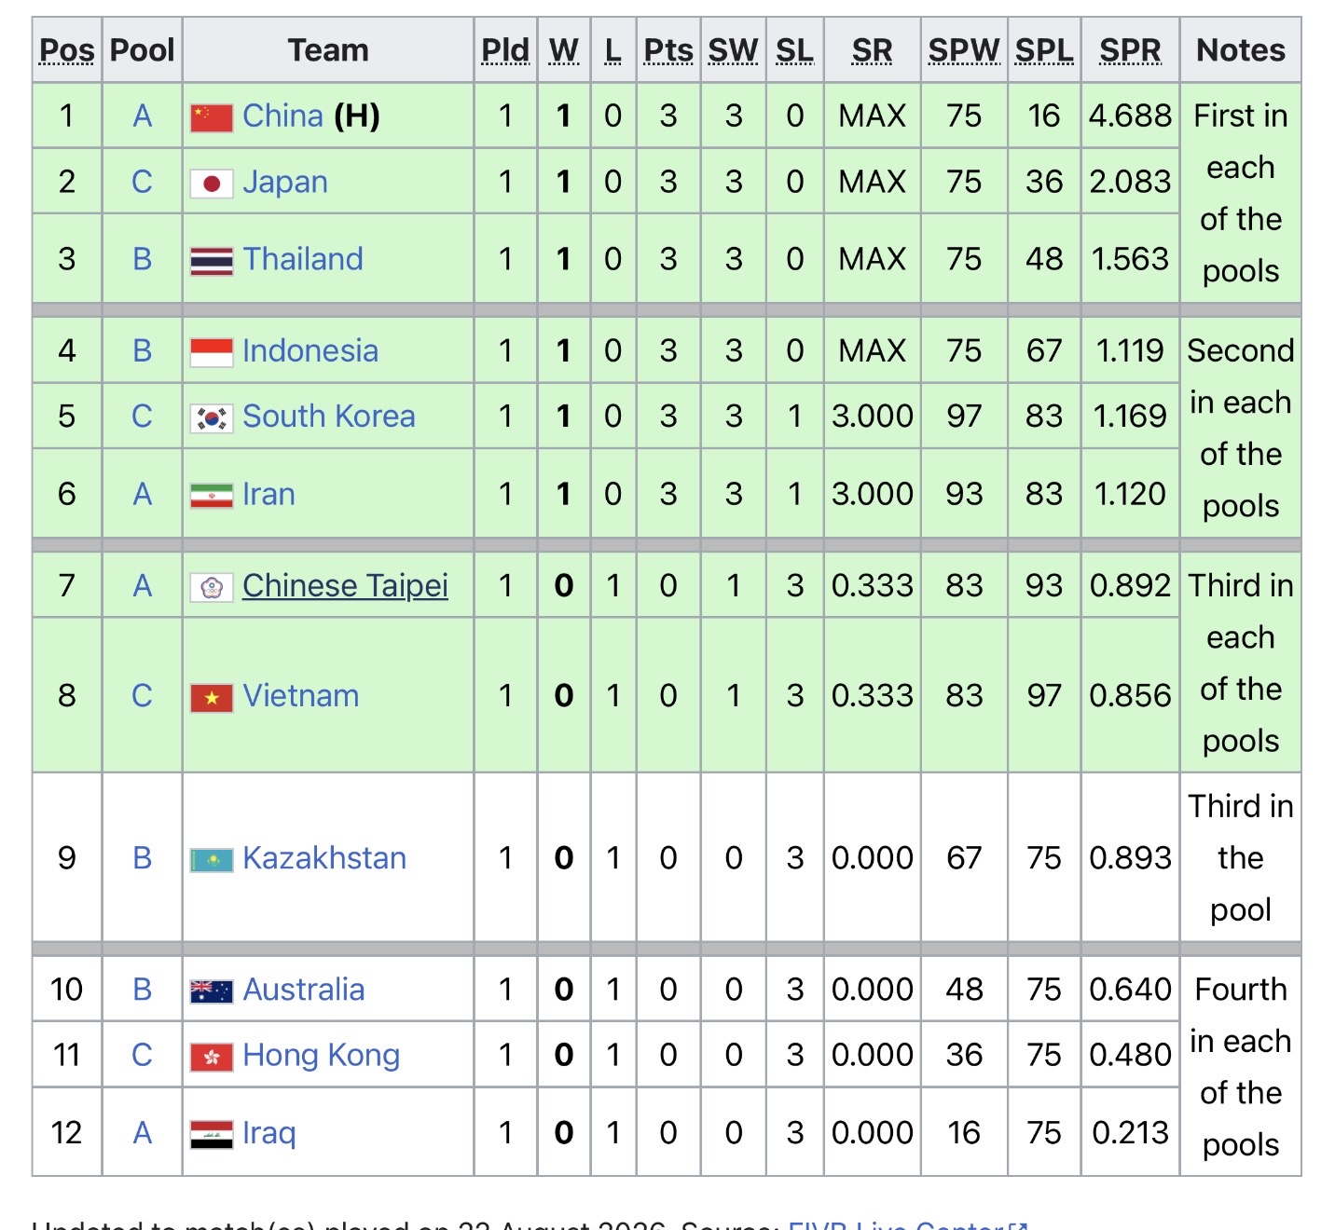Click Pool A link in Iran row
Screen dimensions: 1335x1230
142,494
